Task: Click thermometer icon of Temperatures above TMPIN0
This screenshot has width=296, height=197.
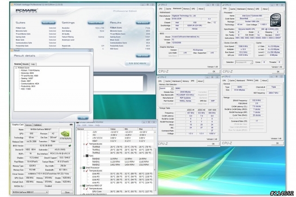Action: click(87, 144)
